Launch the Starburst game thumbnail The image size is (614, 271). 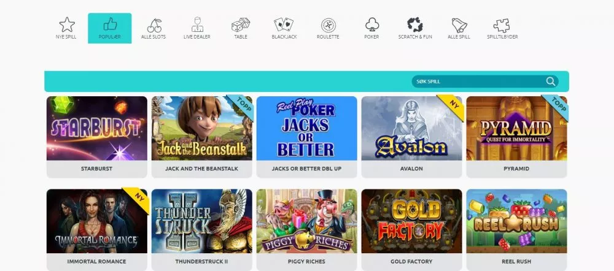coord(97,128)
